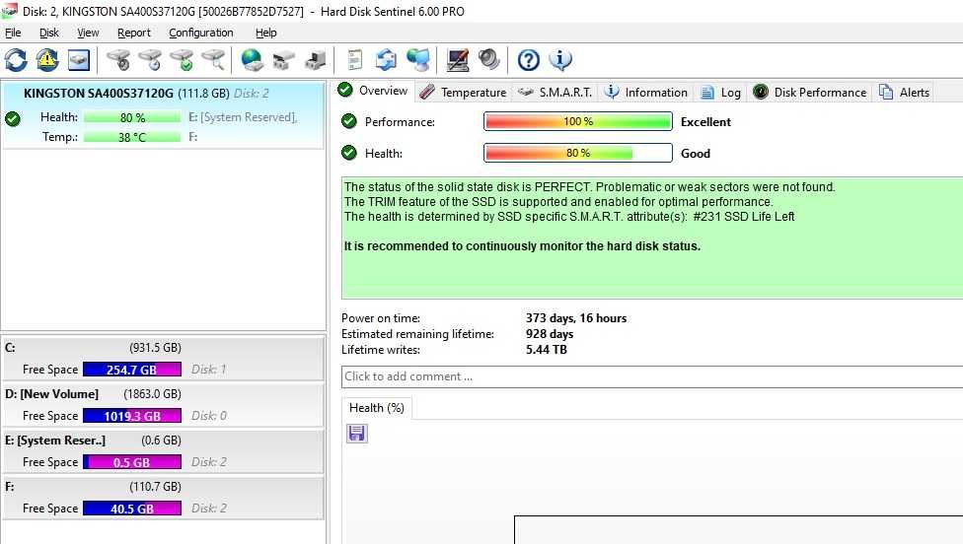Click the green checkmark beside Health on Overview
Image resolution: width=963 pixels, height=544 pixels.
click(349, 153)
